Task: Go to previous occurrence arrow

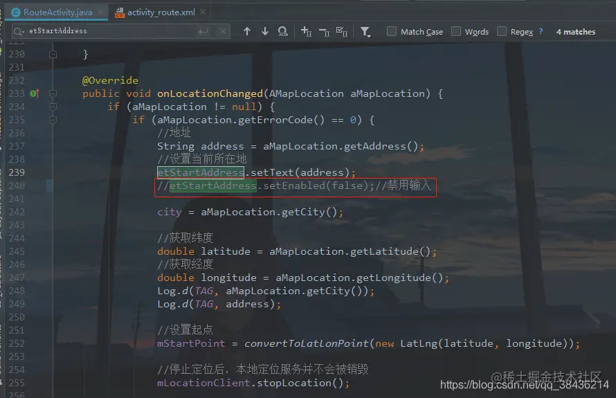Action: 246,31
